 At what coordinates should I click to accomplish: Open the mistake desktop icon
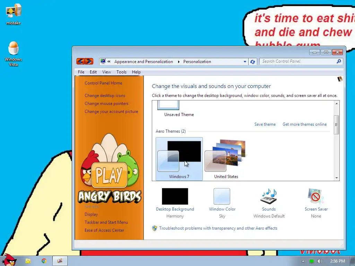click(14, 14)
